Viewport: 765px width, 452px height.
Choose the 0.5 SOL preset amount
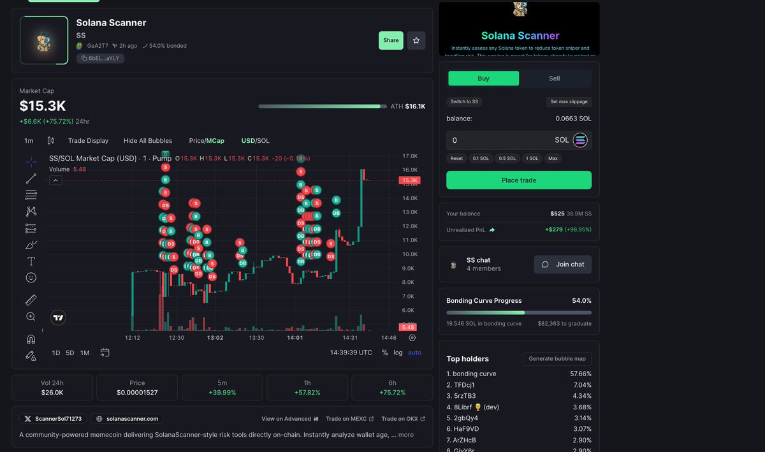(x=507, y=158)
